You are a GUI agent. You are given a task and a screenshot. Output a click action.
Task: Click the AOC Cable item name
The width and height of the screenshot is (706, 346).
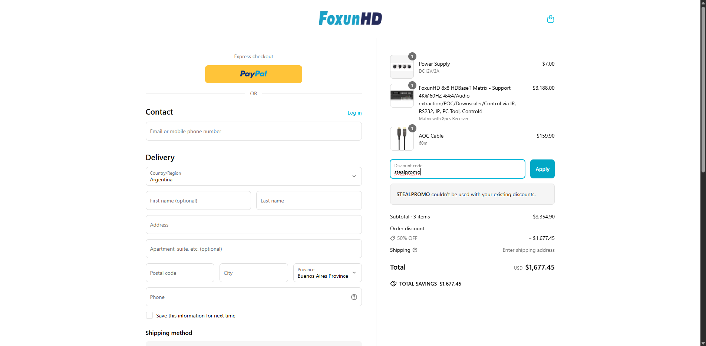click(x=431, y=136)
